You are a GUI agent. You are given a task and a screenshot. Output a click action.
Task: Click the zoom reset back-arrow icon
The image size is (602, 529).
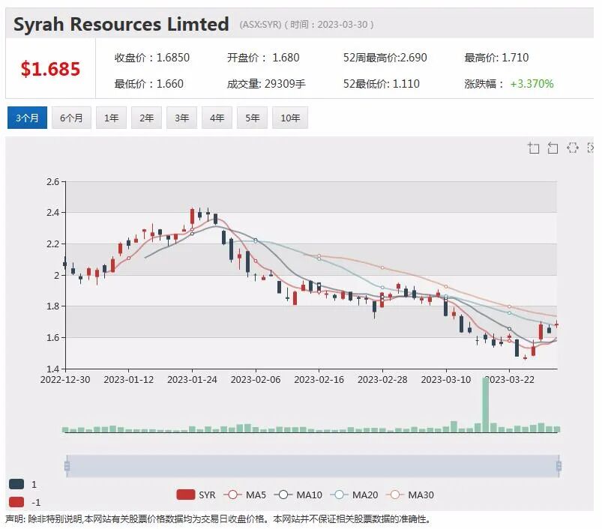553,148
